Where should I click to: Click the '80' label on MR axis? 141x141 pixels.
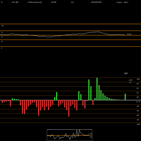[138, 84]
